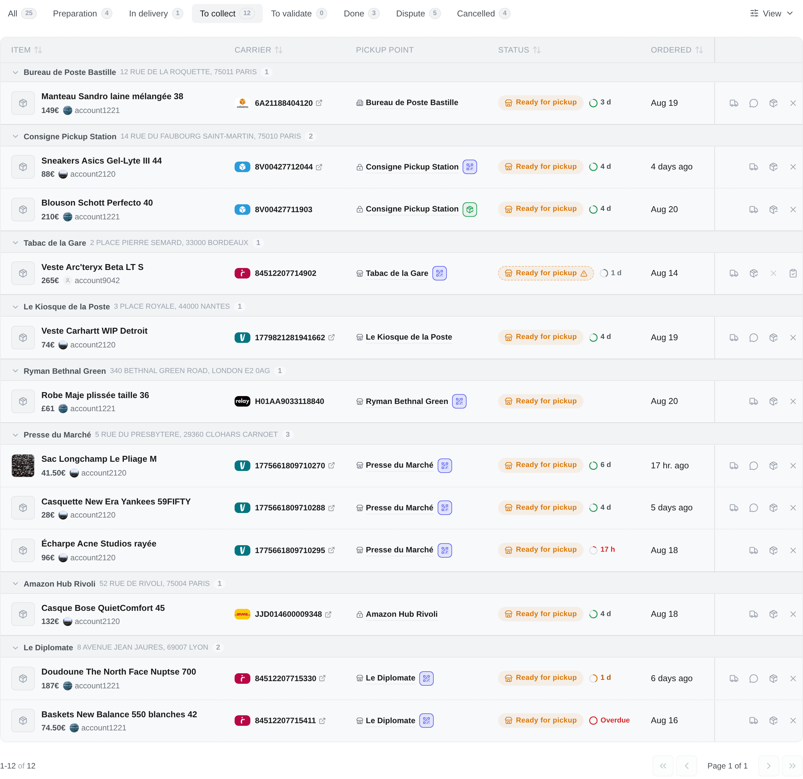The image size is (803, 779).
Task: Open chat bubble for Veste Carhartt WIP Detroit
Action: [753, 338]
